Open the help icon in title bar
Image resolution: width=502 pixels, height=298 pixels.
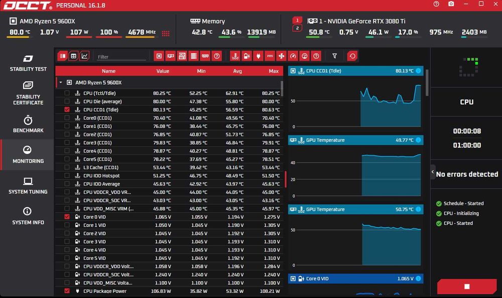tap(436, 4)
